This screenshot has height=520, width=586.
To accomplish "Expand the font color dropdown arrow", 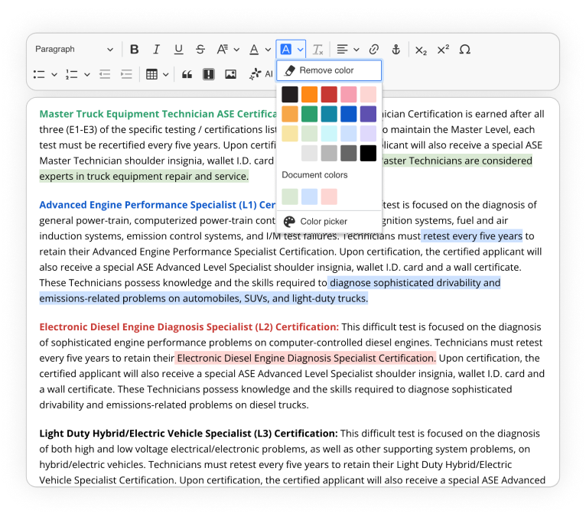I will [268, 49].
